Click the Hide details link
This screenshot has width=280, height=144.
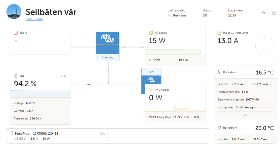click(x=34, y=19)
